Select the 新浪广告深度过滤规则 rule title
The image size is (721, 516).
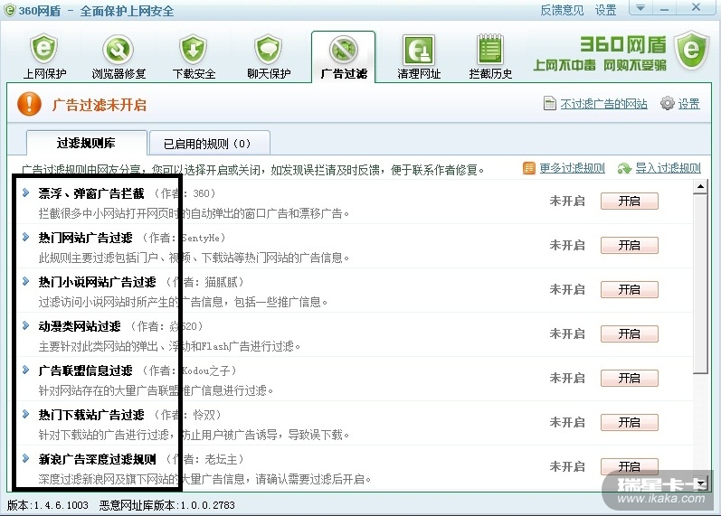[x=97, y=459]
